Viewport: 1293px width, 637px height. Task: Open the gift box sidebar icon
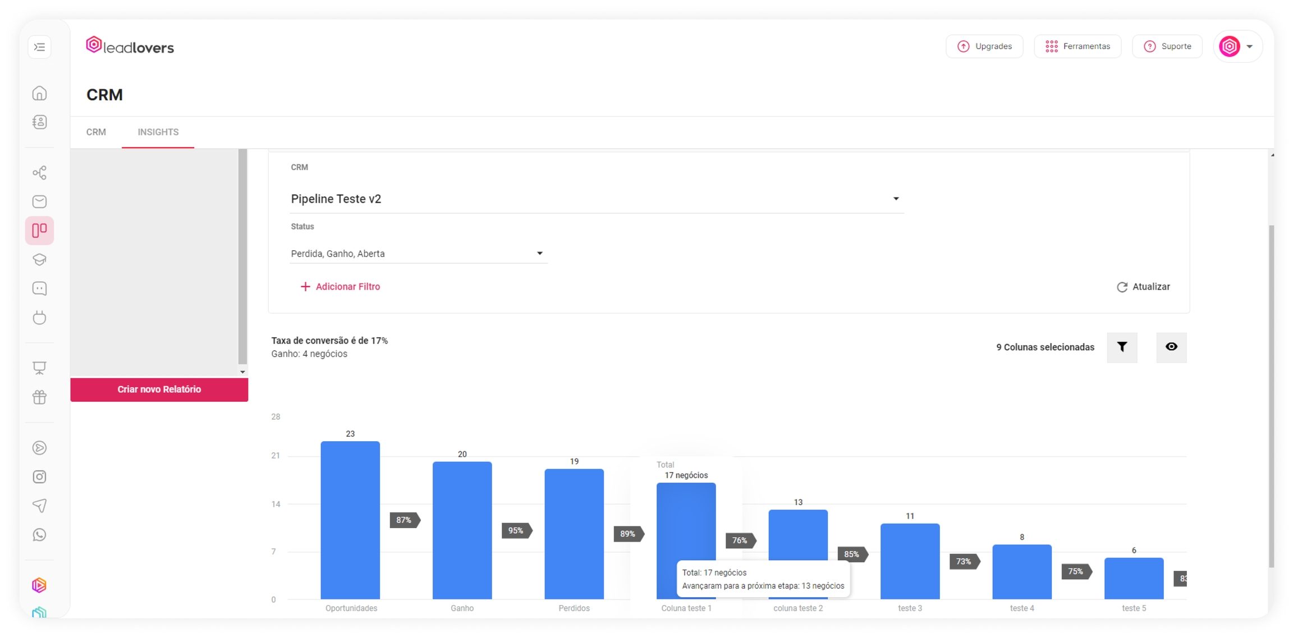[39, 397]
